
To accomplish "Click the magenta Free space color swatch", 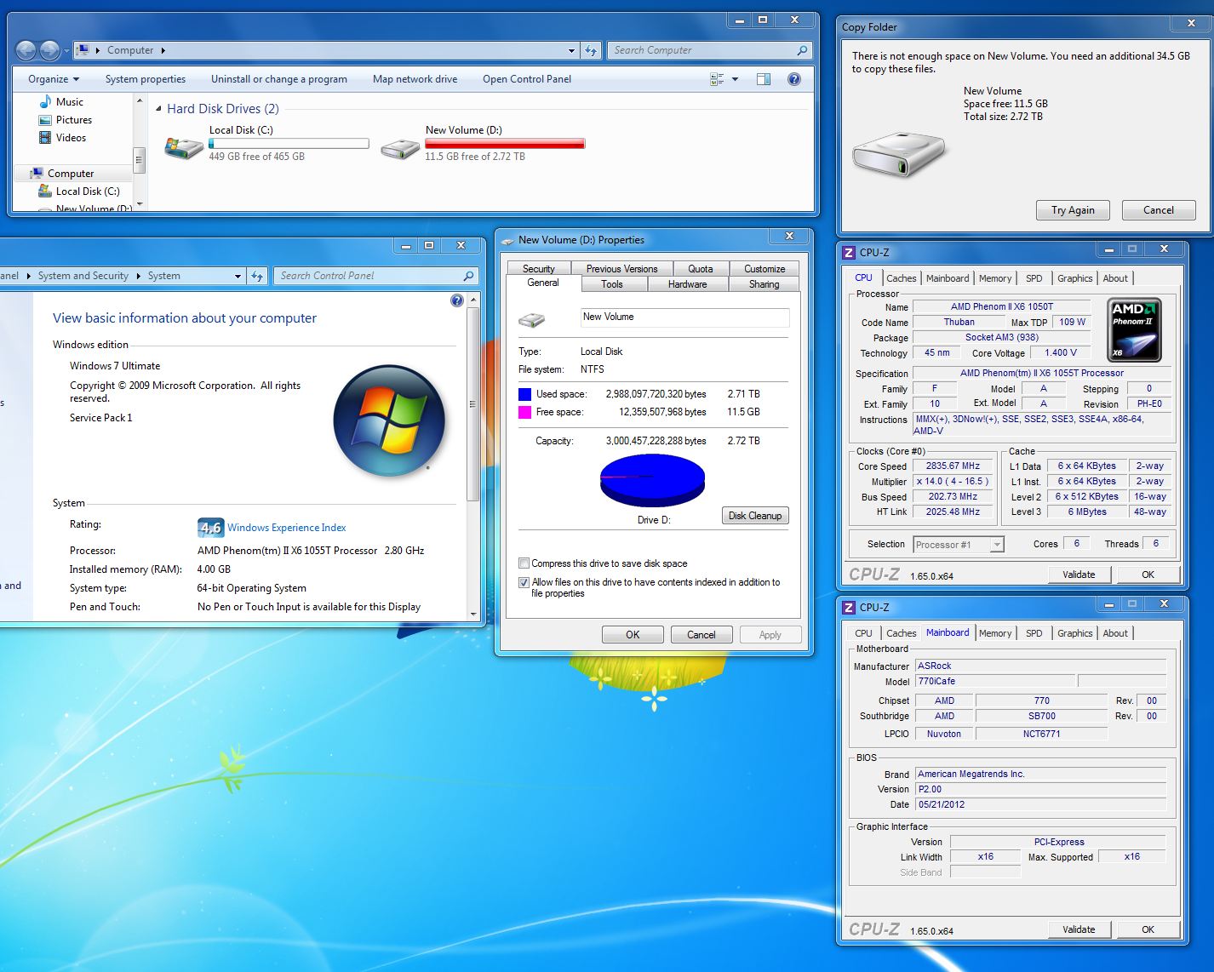I will (x=524, y=412).
